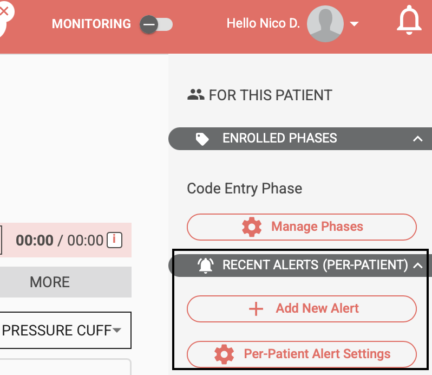This screenshot has width=432, height=375.
Task: Click the Add New Alert button
Action: click(302, 309)
